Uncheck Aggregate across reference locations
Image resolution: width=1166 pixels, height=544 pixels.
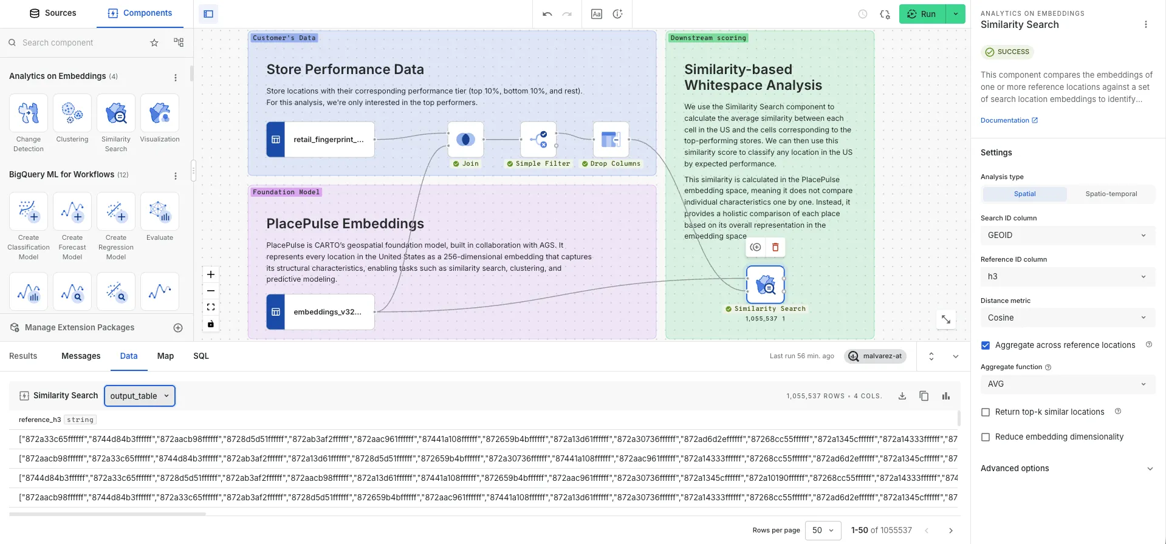point(986,345)
